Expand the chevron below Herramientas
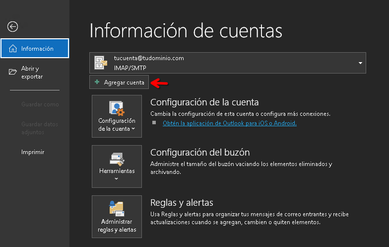Screen dimensions: 389x247 point(117,178)
